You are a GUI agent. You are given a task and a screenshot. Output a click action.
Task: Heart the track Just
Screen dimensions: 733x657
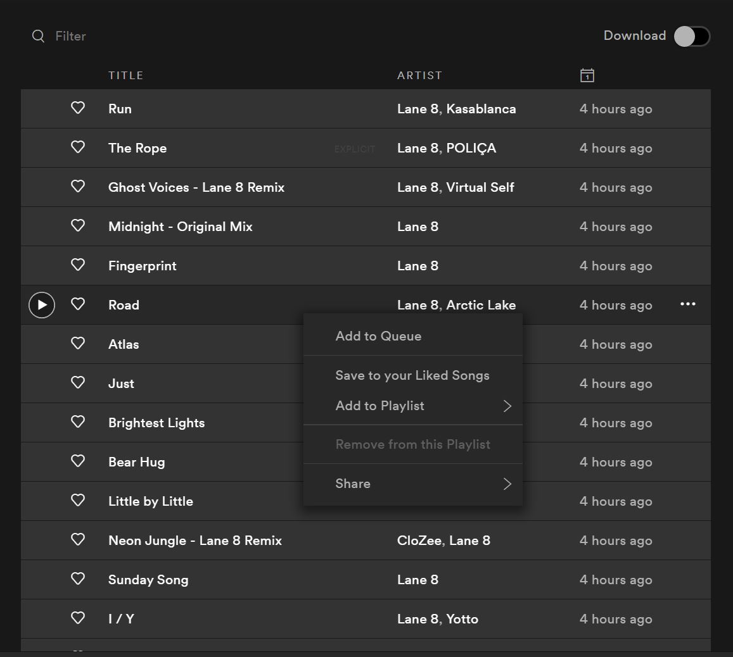point(77,382)
